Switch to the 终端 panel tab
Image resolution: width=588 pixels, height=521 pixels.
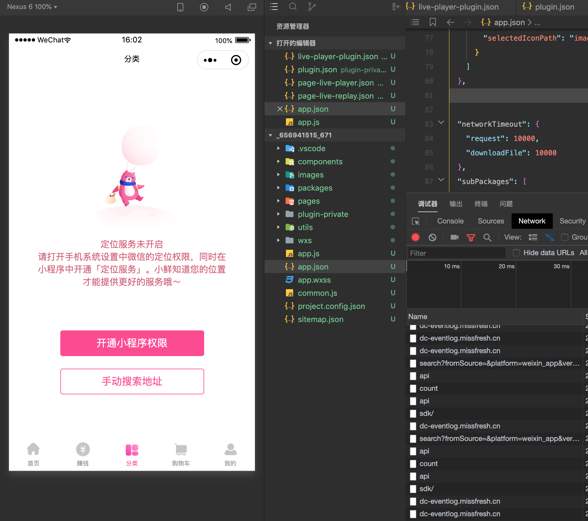[x=481, y=204]
